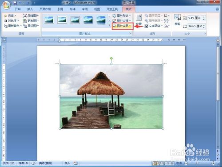Launch picture styles dialog launcher
222x167 pixels.
(x=130, y=33)
